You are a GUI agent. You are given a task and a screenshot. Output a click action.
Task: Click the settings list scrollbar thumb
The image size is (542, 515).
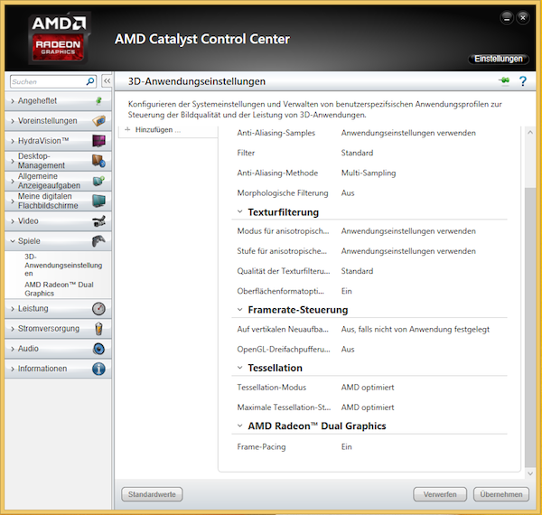pyautogui.click(x=529, y=327)
